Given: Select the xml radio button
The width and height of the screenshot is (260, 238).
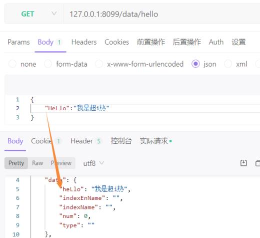Looking at the screenshot, I should tap(228, 64).
